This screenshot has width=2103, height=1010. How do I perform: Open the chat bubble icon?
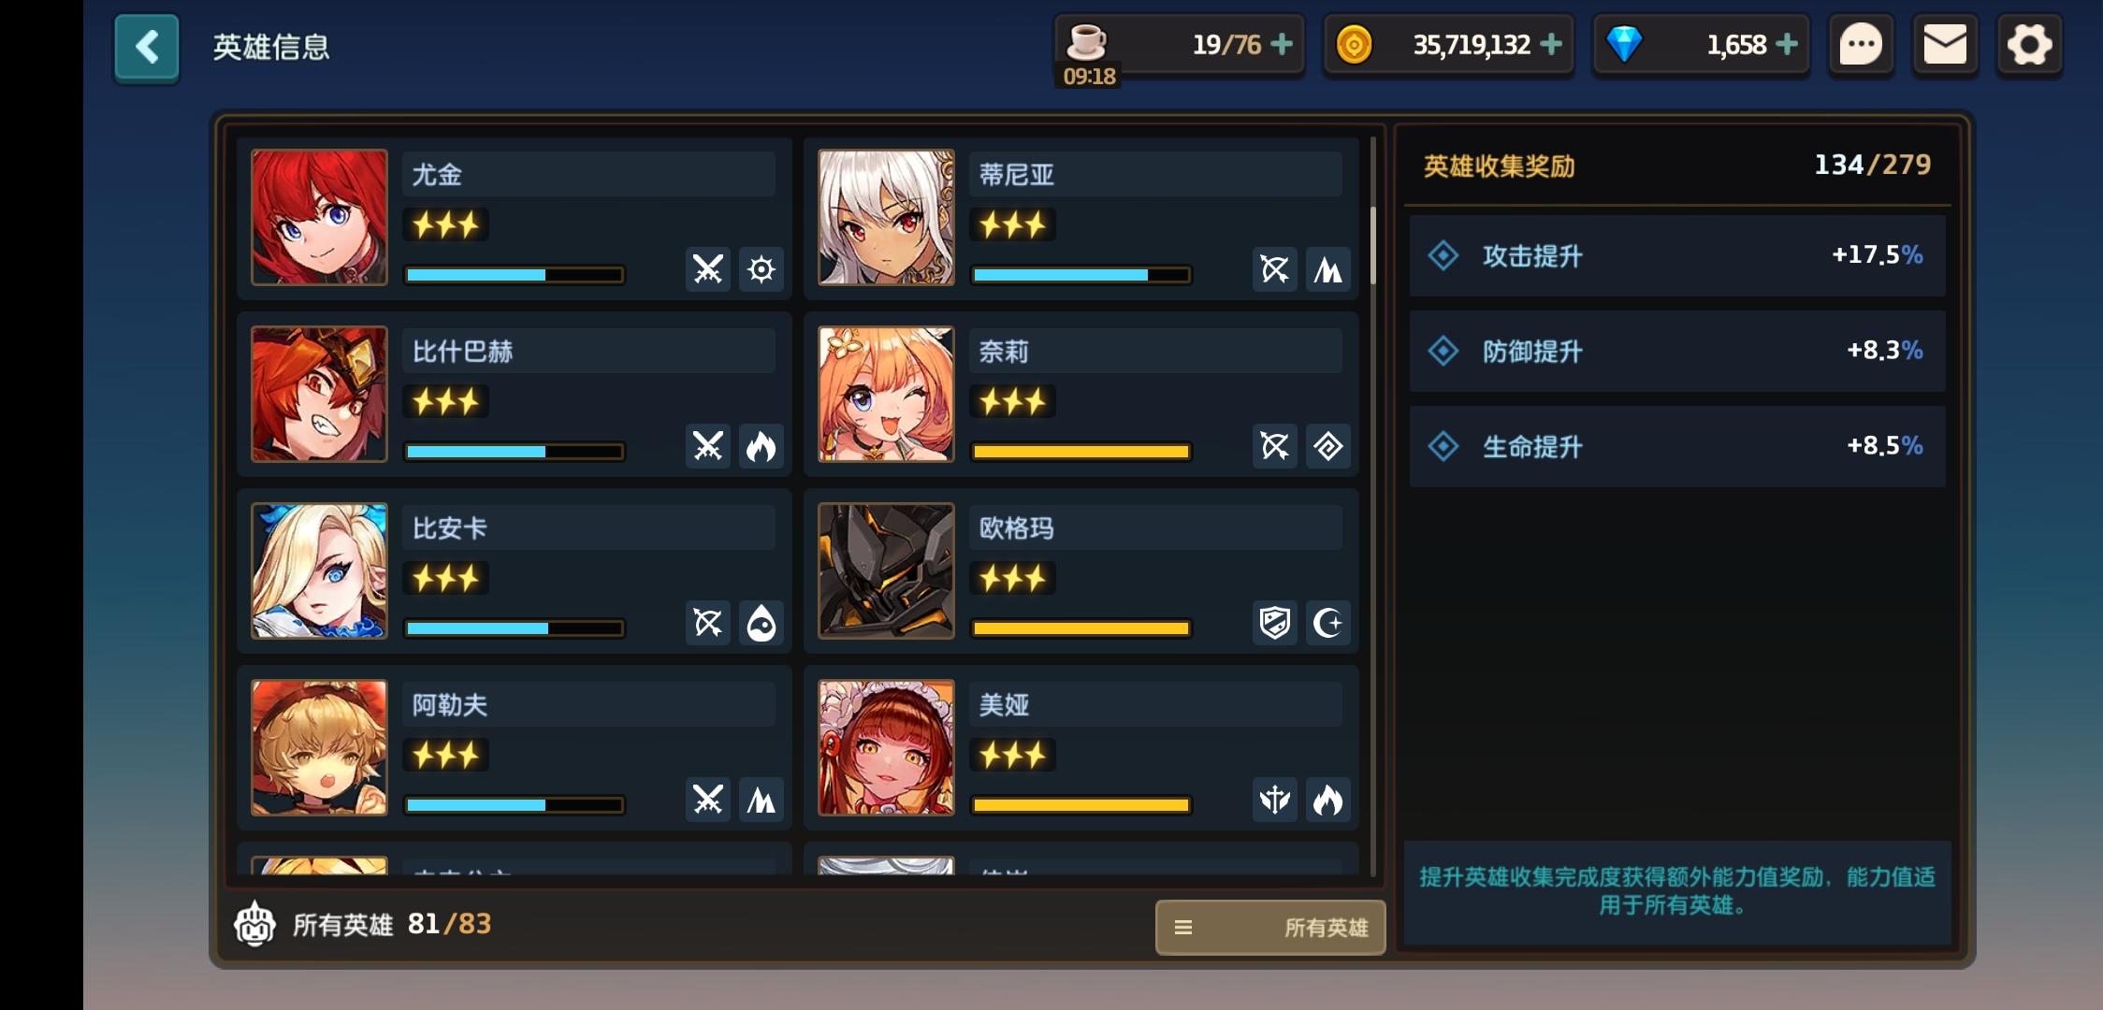click(1861, 45)
